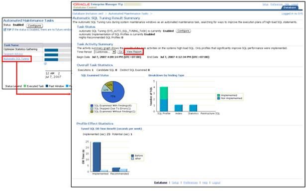306x191 pixels.
Task: Click the Executed Task green legend swatch
Action: tap(25, 86)
